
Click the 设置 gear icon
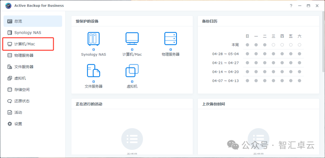click(x=10, y=124)
